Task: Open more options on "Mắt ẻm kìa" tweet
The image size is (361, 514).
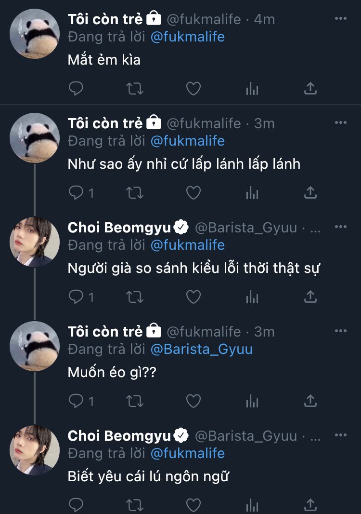Action: point(340,19)
